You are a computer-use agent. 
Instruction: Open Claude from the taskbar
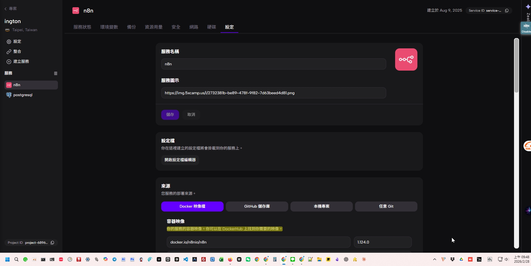364,259
